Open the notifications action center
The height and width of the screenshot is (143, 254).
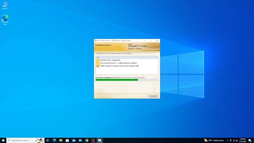point(250,140)
